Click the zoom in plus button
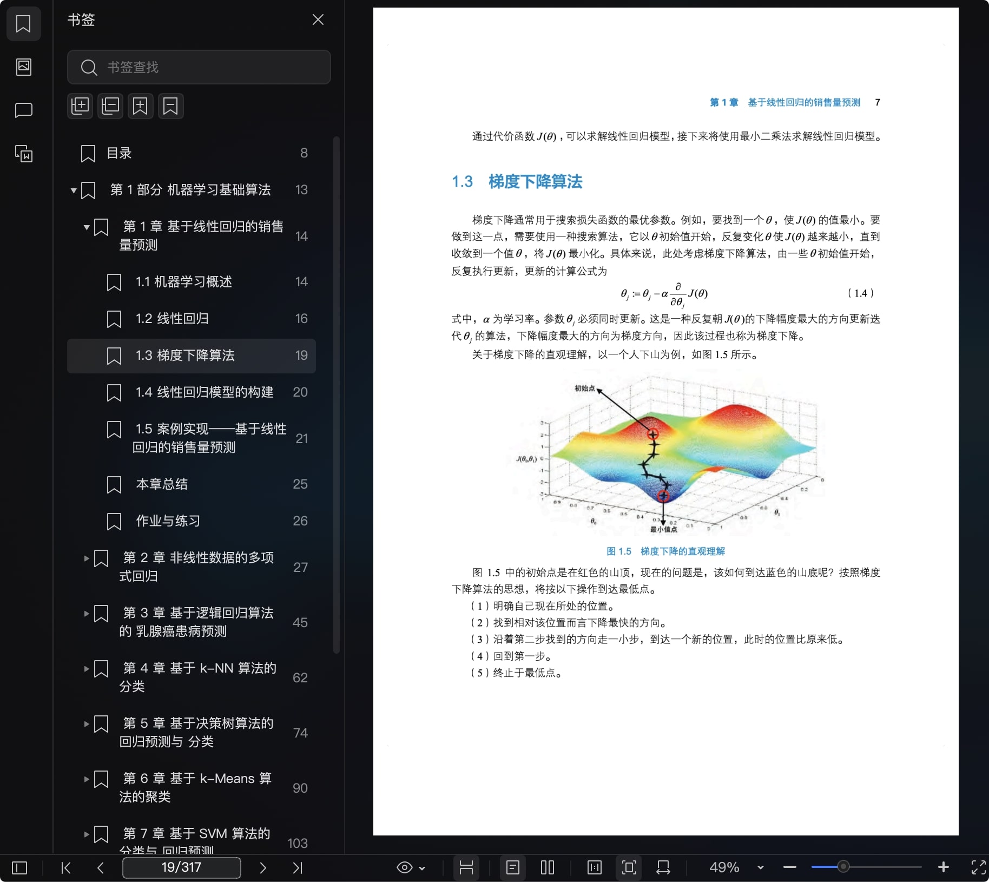The image size is (989, 882). 944,867
